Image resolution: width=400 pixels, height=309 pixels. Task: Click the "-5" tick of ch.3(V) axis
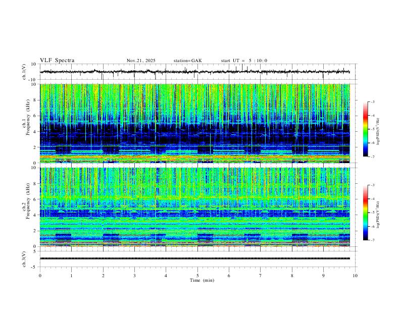coord(34,267)
